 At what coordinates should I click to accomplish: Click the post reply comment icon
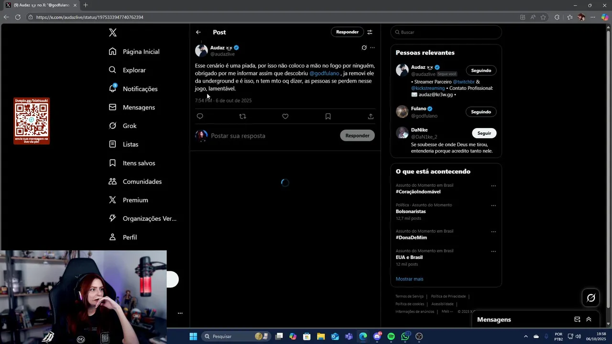[x=200, y=116]
